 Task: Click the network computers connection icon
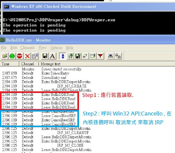click(118, 56)
